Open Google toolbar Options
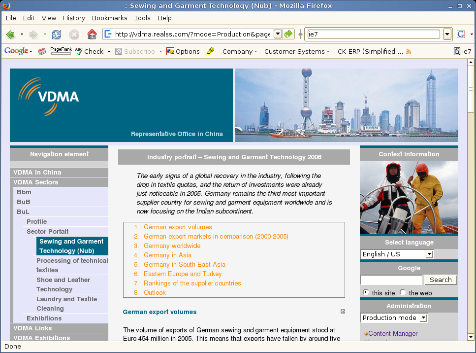Image resolution: width=476 pixels, height=353 pixels. [183, 51]
